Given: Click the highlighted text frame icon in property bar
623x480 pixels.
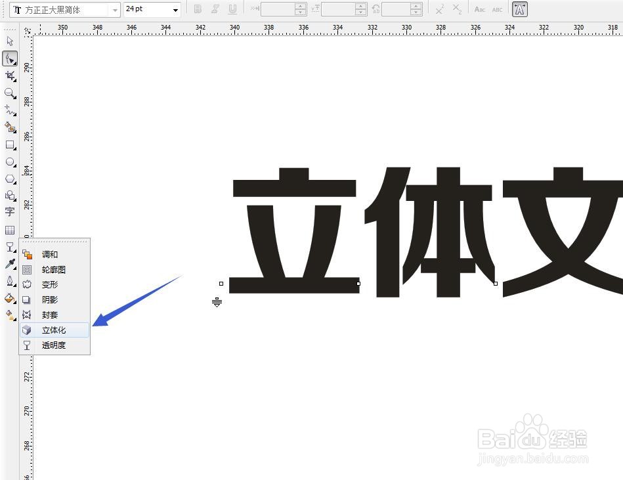Looking at the screenshot, I should tap(520, 9).
